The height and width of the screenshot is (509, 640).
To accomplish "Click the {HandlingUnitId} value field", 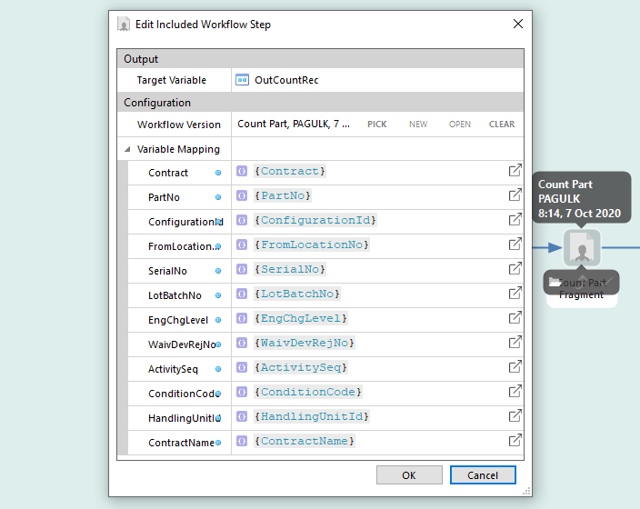I will (313, 416).
